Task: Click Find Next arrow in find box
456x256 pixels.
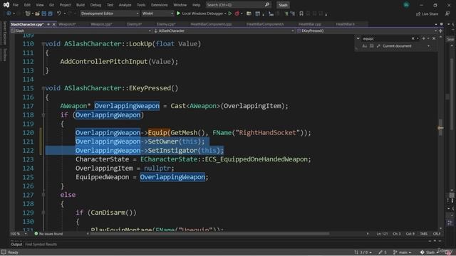Action: 424,38
